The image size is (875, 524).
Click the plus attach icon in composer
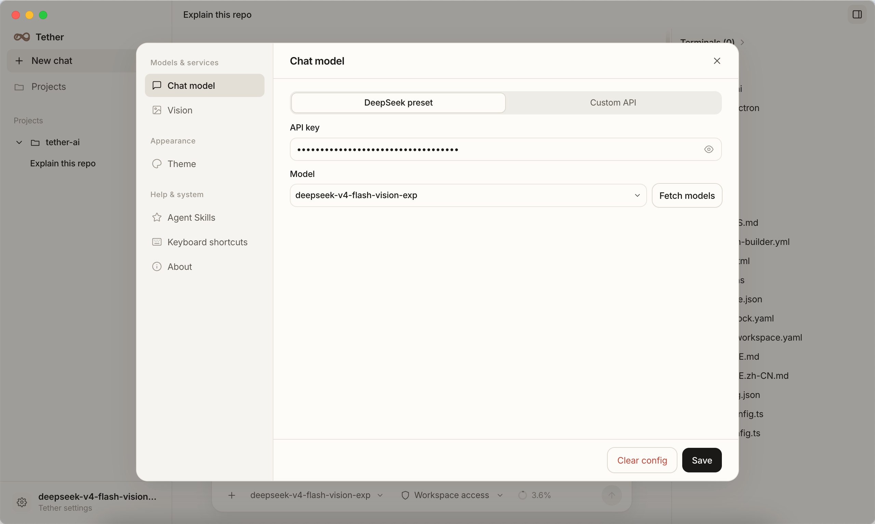[232, 495]
